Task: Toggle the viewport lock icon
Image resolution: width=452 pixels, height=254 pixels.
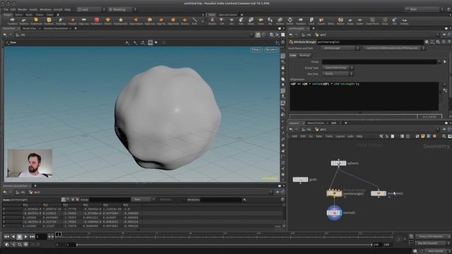Action: tap(283, 68)
